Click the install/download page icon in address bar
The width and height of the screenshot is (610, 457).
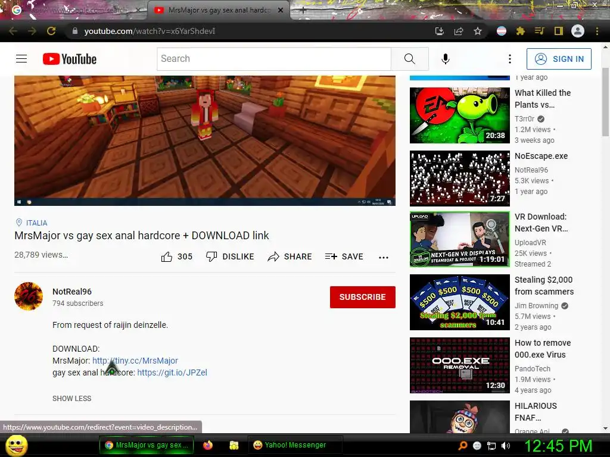pyautogui.click(x=440, y=31)
